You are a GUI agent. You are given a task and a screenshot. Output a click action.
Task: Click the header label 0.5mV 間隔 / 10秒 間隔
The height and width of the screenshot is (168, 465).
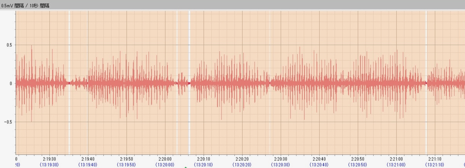pyautogui.click(x=25, y=6)
